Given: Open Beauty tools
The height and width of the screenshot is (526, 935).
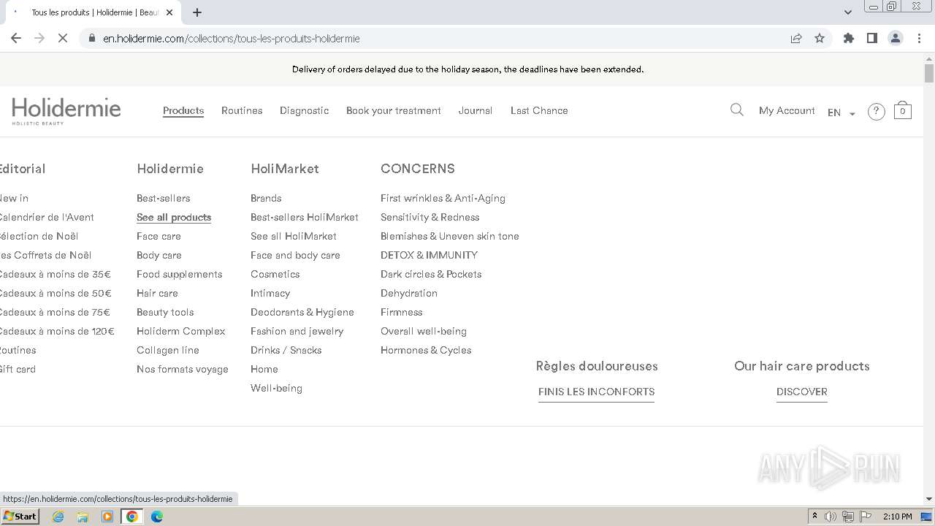Looking at the screenshot, I should click(x=165, y=312).
